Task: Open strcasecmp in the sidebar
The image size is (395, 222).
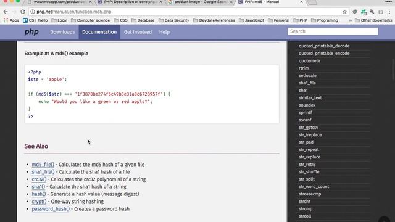Action: pos(310,194)
